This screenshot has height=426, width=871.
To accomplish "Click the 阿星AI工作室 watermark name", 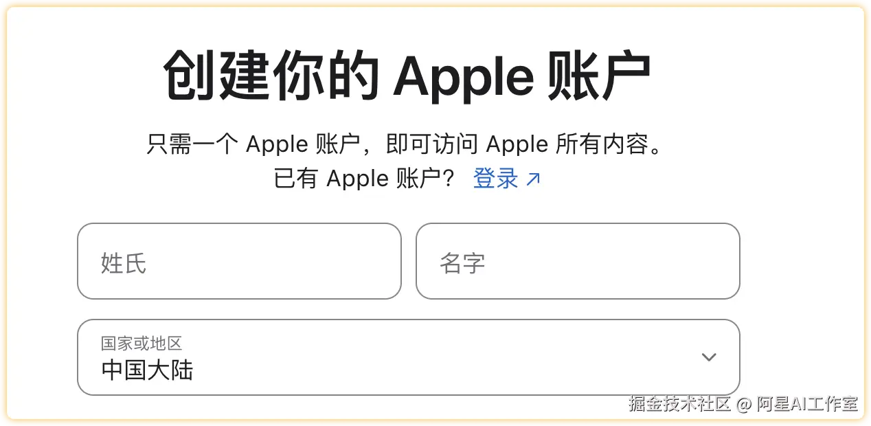I will [807, 404].
